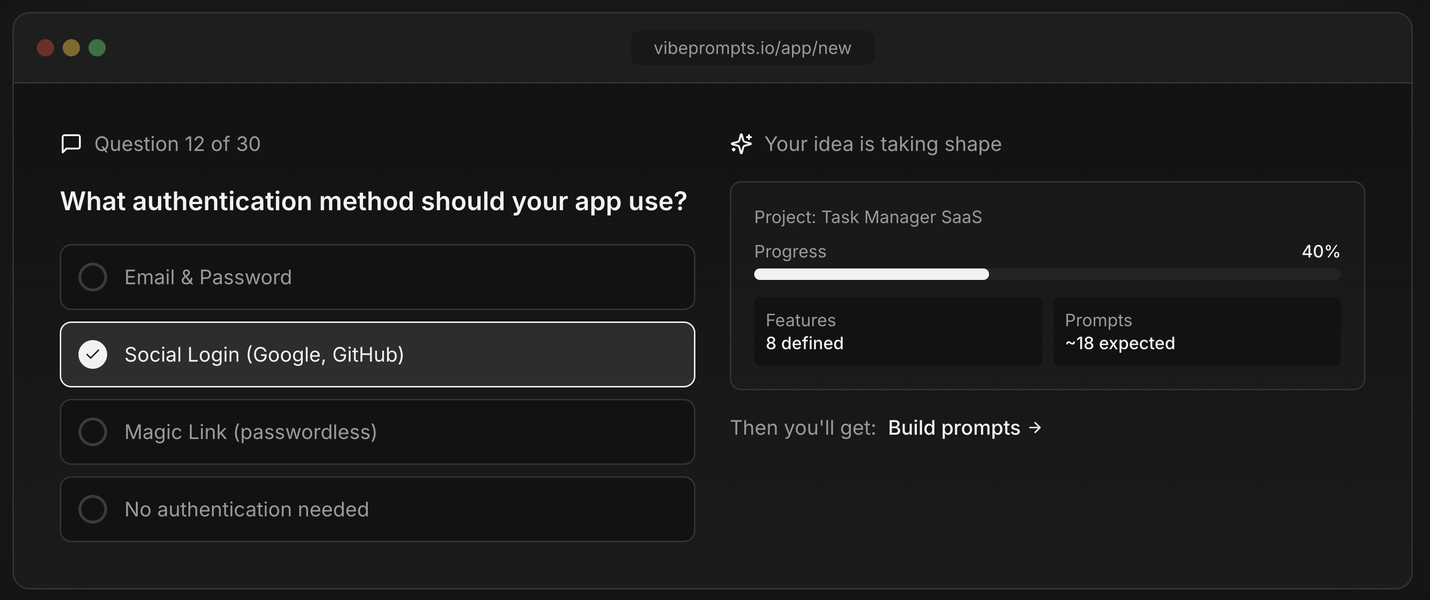Image resolution: width=1430 pixels, height=600 pixels.
Task: Open the Build prompts link
Action: pyautogui.click(x=954, y=428)
